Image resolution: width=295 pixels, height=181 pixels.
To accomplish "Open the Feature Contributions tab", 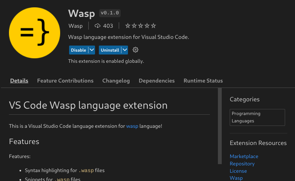I will (x=65, y=81).
